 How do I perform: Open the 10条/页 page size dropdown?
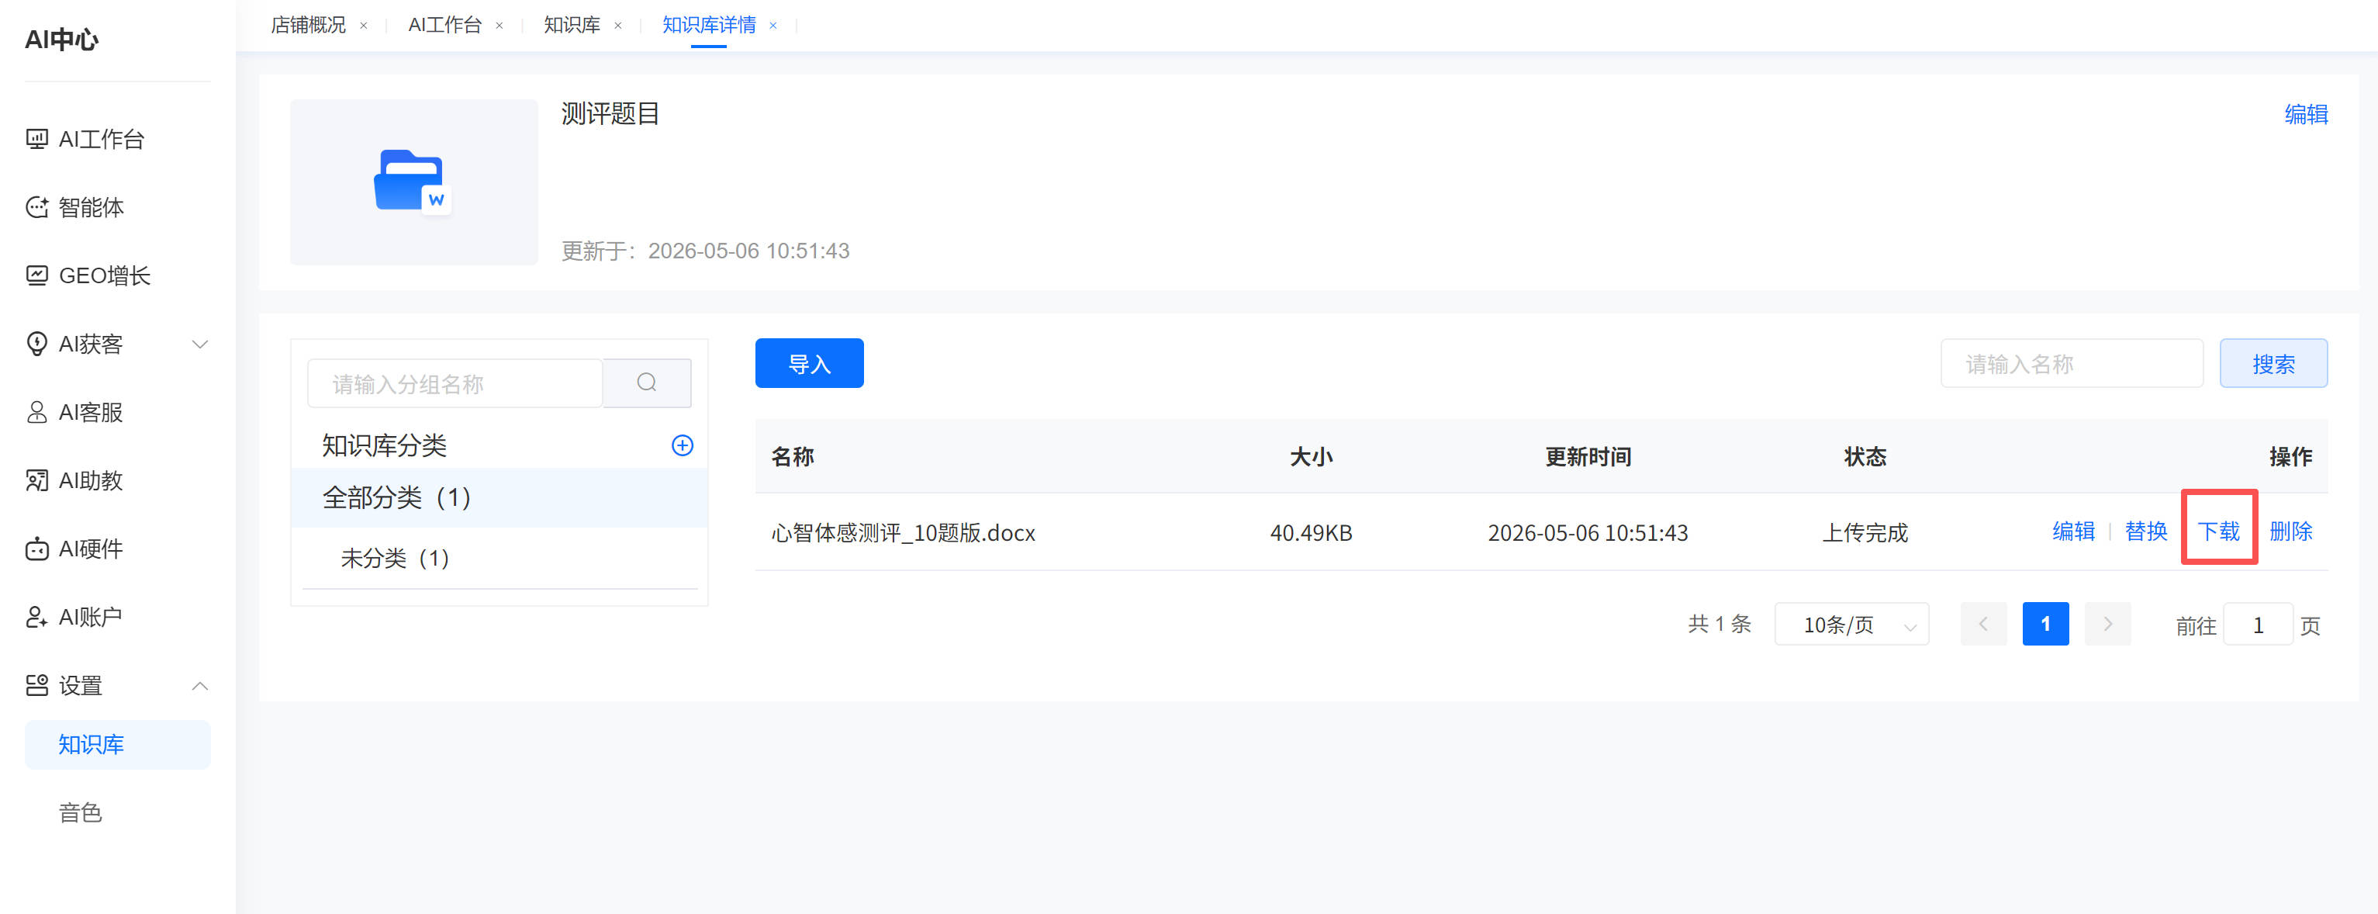coord(1851,625)
